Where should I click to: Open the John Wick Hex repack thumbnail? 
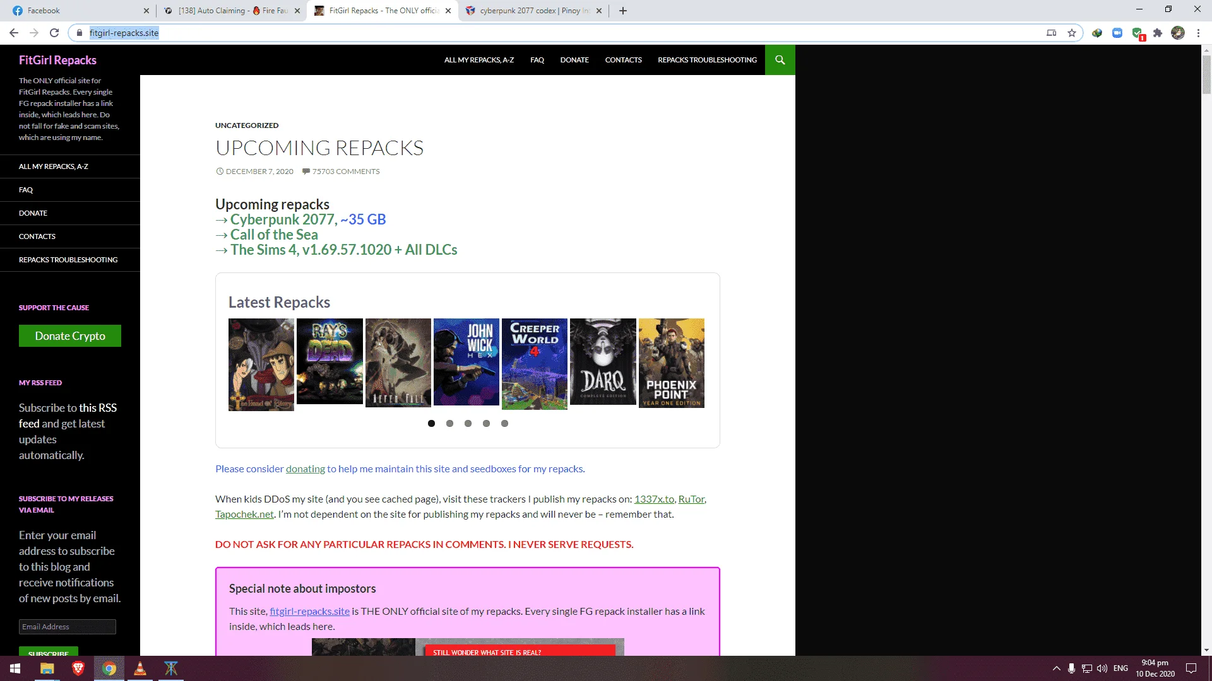[x=466, y=362]
